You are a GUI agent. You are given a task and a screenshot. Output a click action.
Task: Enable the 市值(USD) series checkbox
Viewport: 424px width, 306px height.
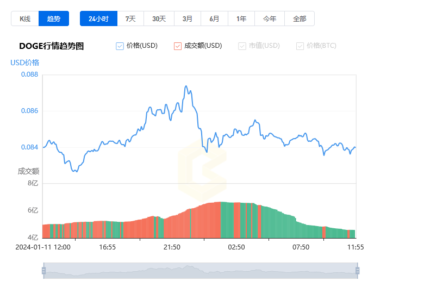click(x=242, y=46)
